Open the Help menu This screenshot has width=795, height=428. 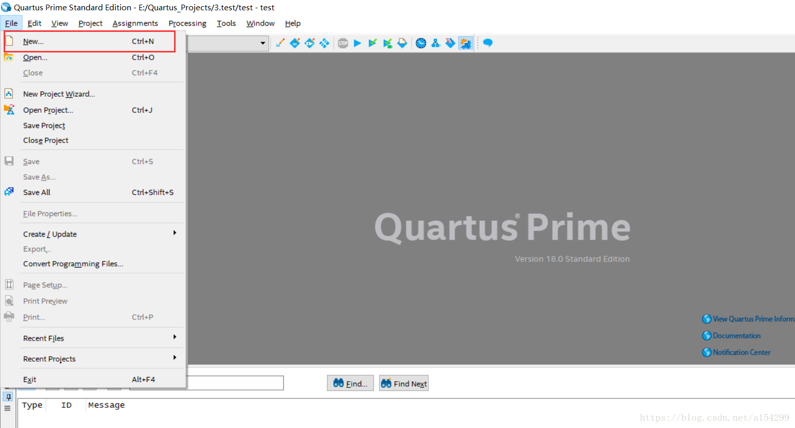tap(292, 23)
